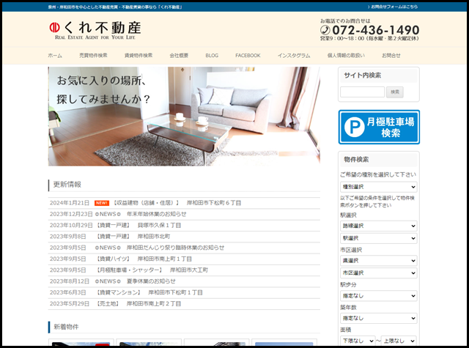Click the 更新情報 heading
Viewport: 469px width, 348px height.
point(67,185)
